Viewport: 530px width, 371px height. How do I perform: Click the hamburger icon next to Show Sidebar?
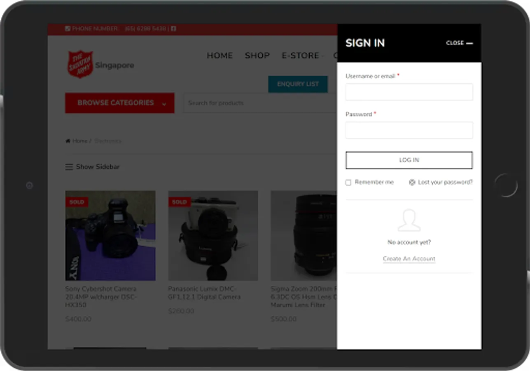[x=69, y=167]
